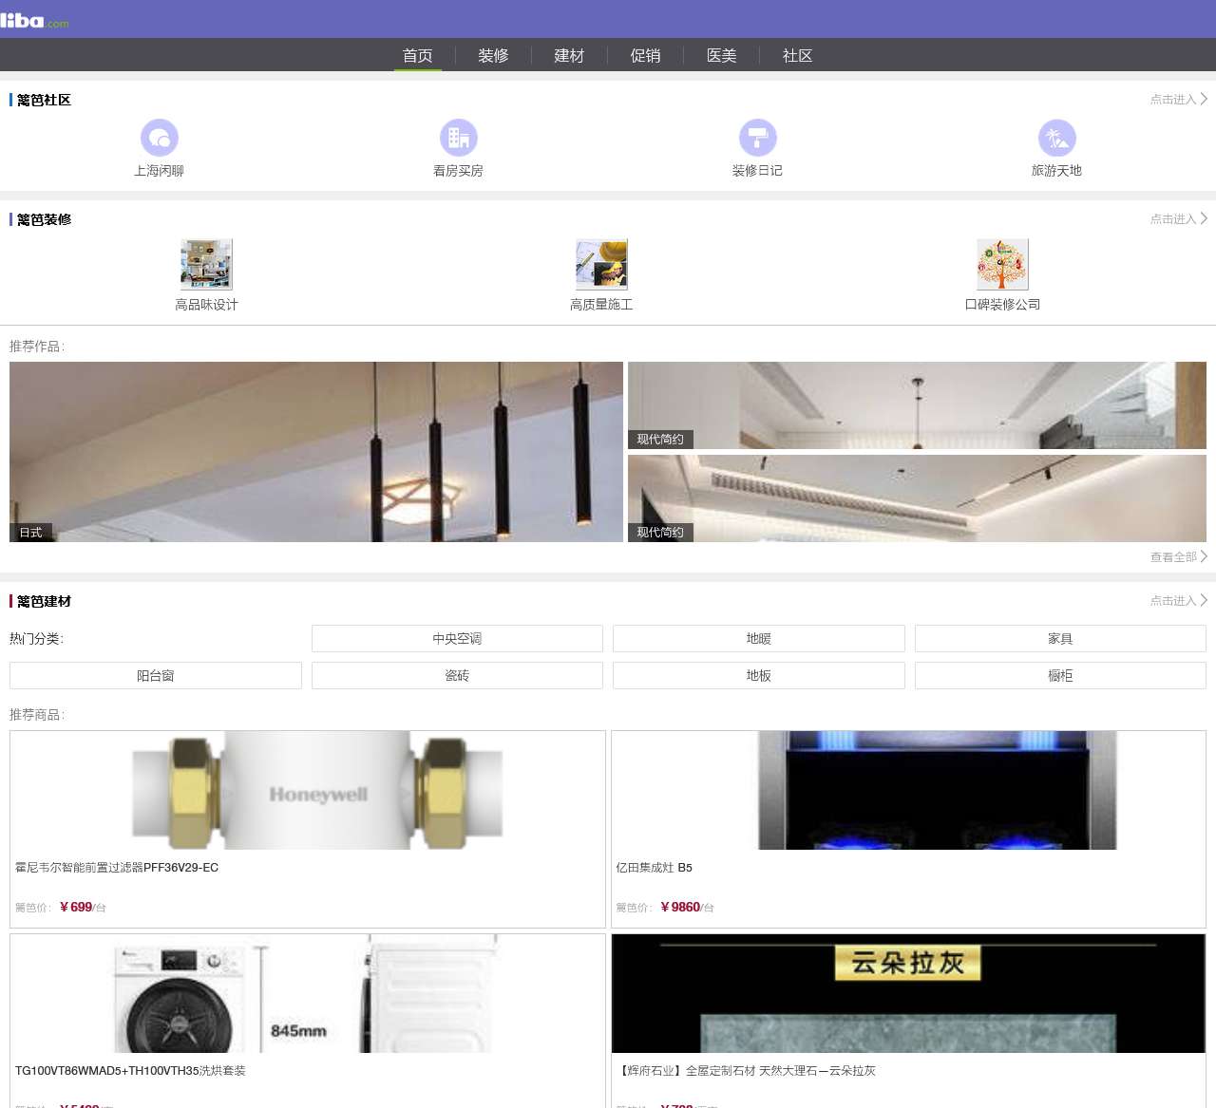Open the 橱柜 category
The width and height of the screenshot is (1216, 1108).
pyautogui.click(x=1061, y=675)
